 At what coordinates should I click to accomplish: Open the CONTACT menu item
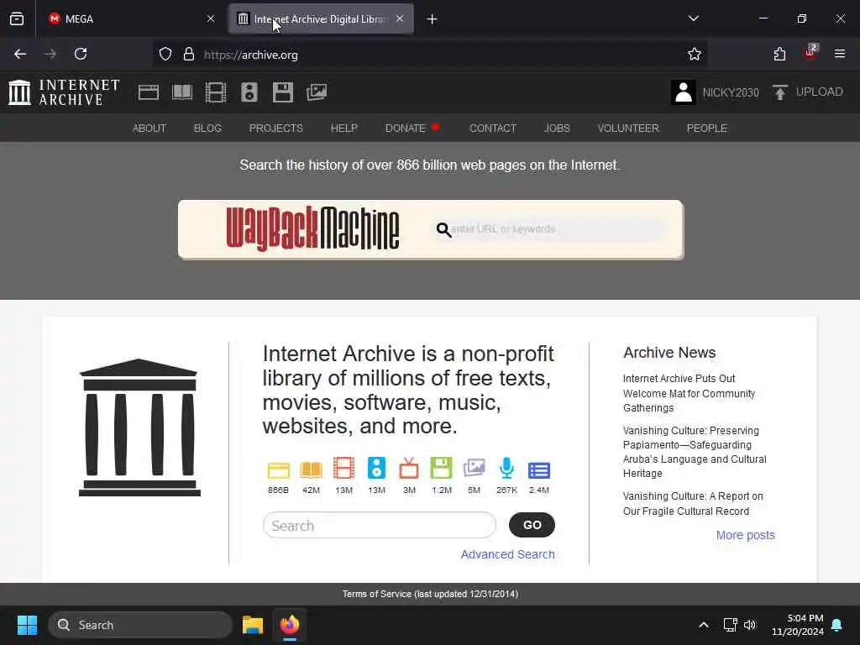click(493, 128)
